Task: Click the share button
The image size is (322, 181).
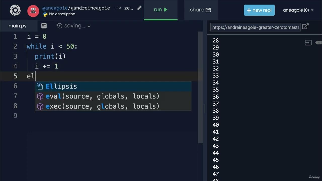Action: [200, 10]
